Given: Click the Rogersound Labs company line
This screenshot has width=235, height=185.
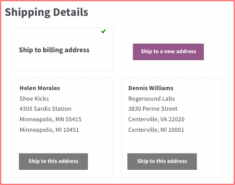Looking at the screenshot, I should (x=151, y=99).
